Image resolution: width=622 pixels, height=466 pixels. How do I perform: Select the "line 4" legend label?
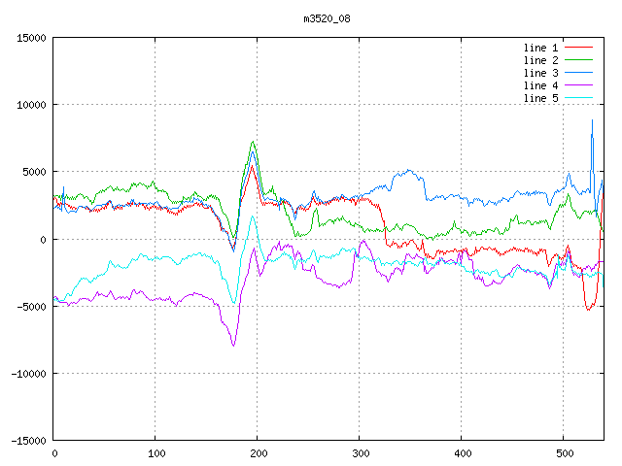pyautogui.click(x=540, y=85)
